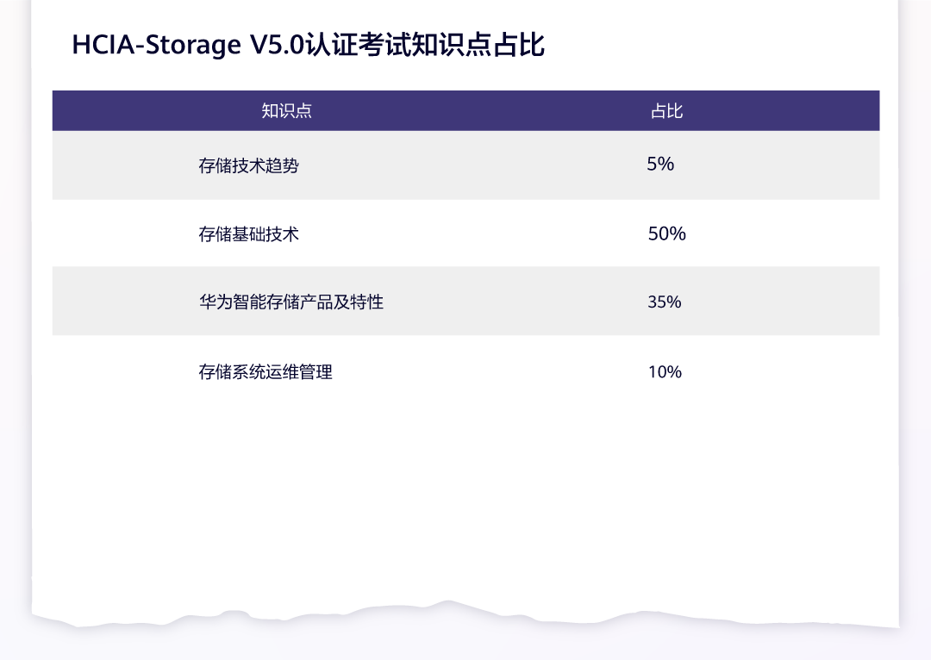Click the purple table header bar
931x660 pixels.
[x=466, y=111]
